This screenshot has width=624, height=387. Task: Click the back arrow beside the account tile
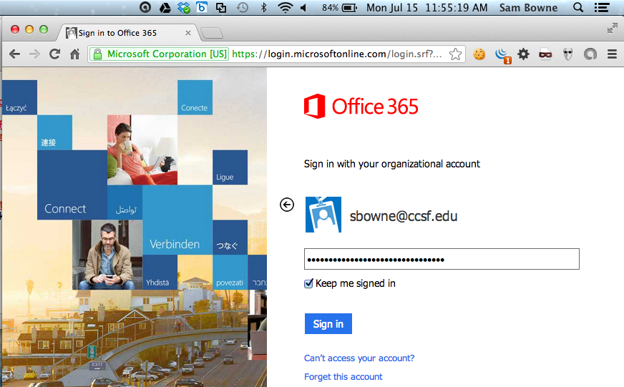(287, 205)
